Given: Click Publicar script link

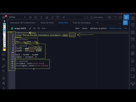Looking at the screenshot, I should coord(115,28).
